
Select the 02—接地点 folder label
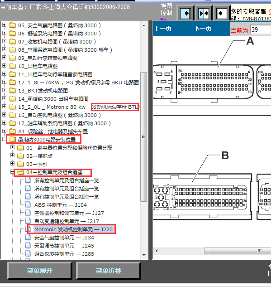point(39,156)
